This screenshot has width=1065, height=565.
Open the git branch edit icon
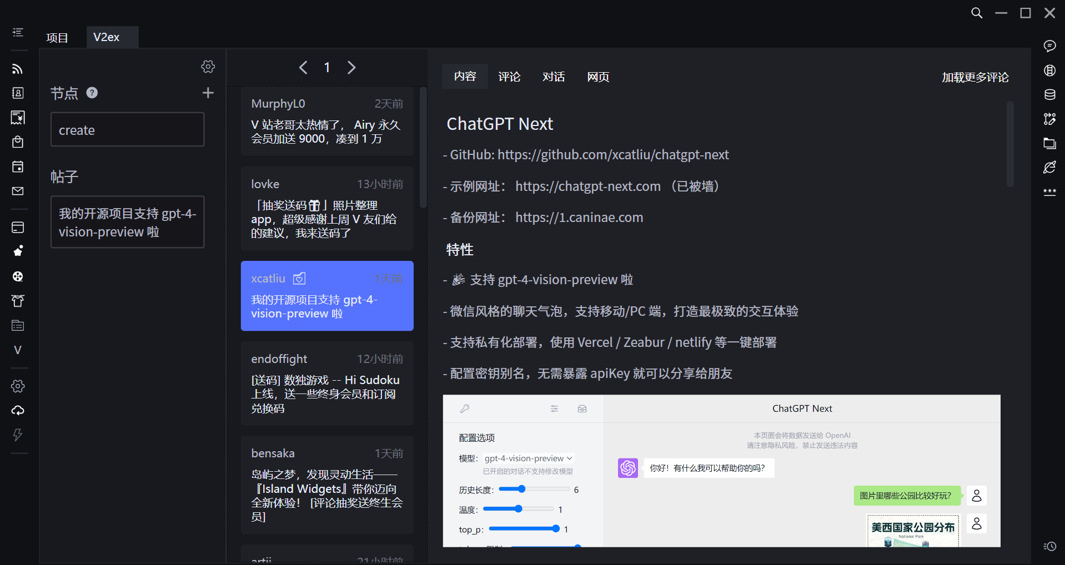pyautogui.click(x=1049, y=119)
